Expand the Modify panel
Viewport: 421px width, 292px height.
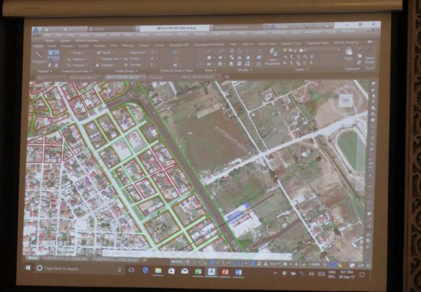coord(245,70)
